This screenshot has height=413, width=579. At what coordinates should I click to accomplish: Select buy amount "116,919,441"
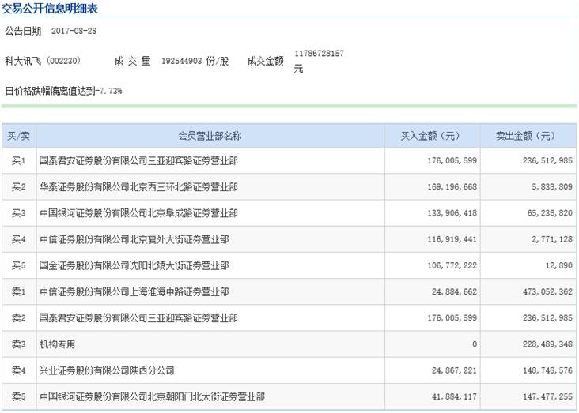click(x=452, y=239)
